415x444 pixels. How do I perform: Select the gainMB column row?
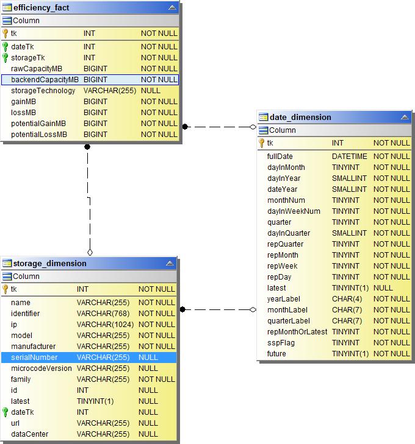[90, 102]
